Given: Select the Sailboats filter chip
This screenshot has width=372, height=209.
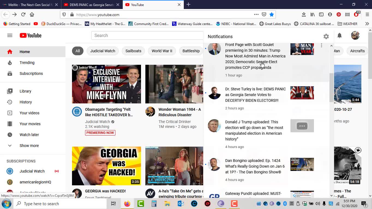Looking at the screenshot, I should click(133, 51).
